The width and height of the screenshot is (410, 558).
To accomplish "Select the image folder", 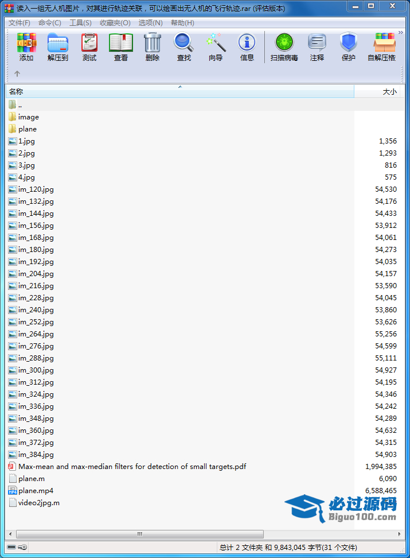I will [x=28, y=117].
